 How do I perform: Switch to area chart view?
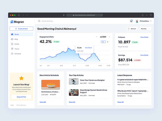click(x=108, y=42)
